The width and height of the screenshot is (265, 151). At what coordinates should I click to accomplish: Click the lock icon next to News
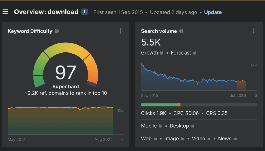point(235,139)
